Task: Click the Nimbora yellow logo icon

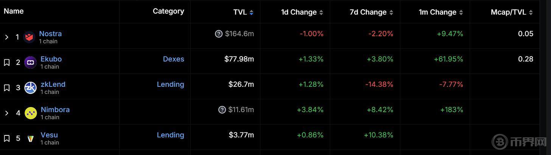Action: click(x=30, y=113)
